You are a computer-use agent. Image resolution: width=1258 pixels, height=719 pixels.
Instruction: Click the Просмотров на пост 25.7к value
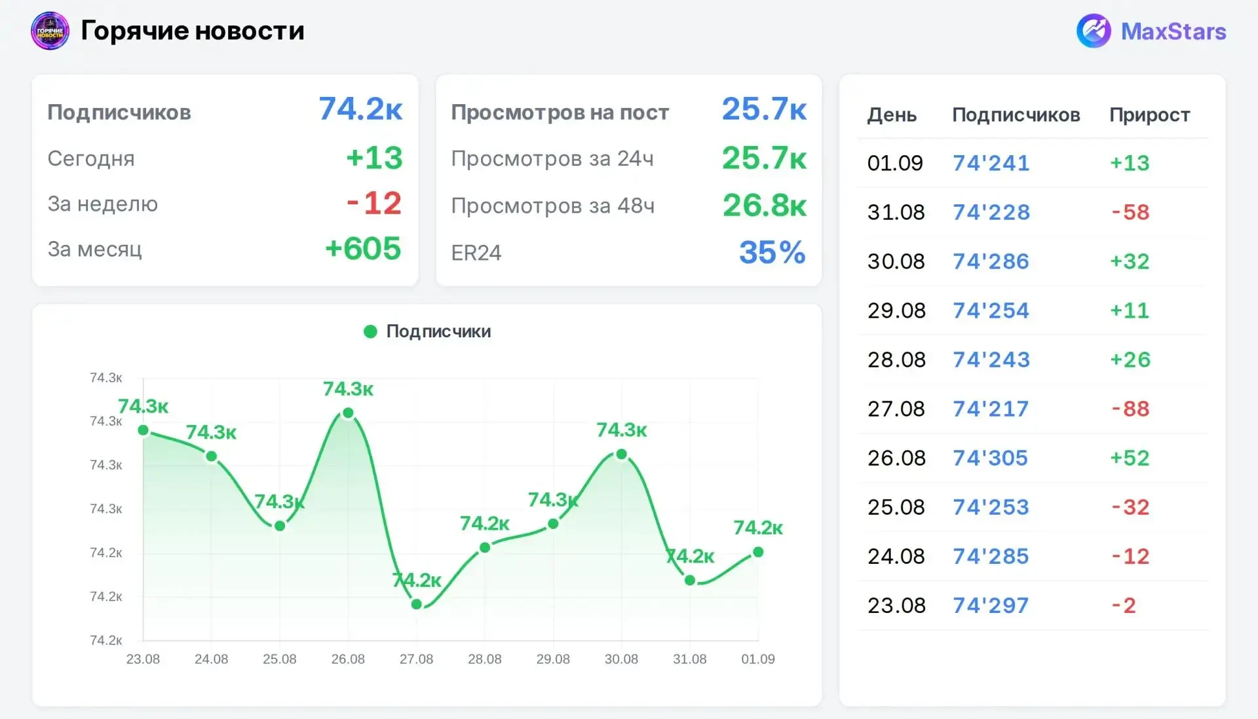[x=764, y=109]
